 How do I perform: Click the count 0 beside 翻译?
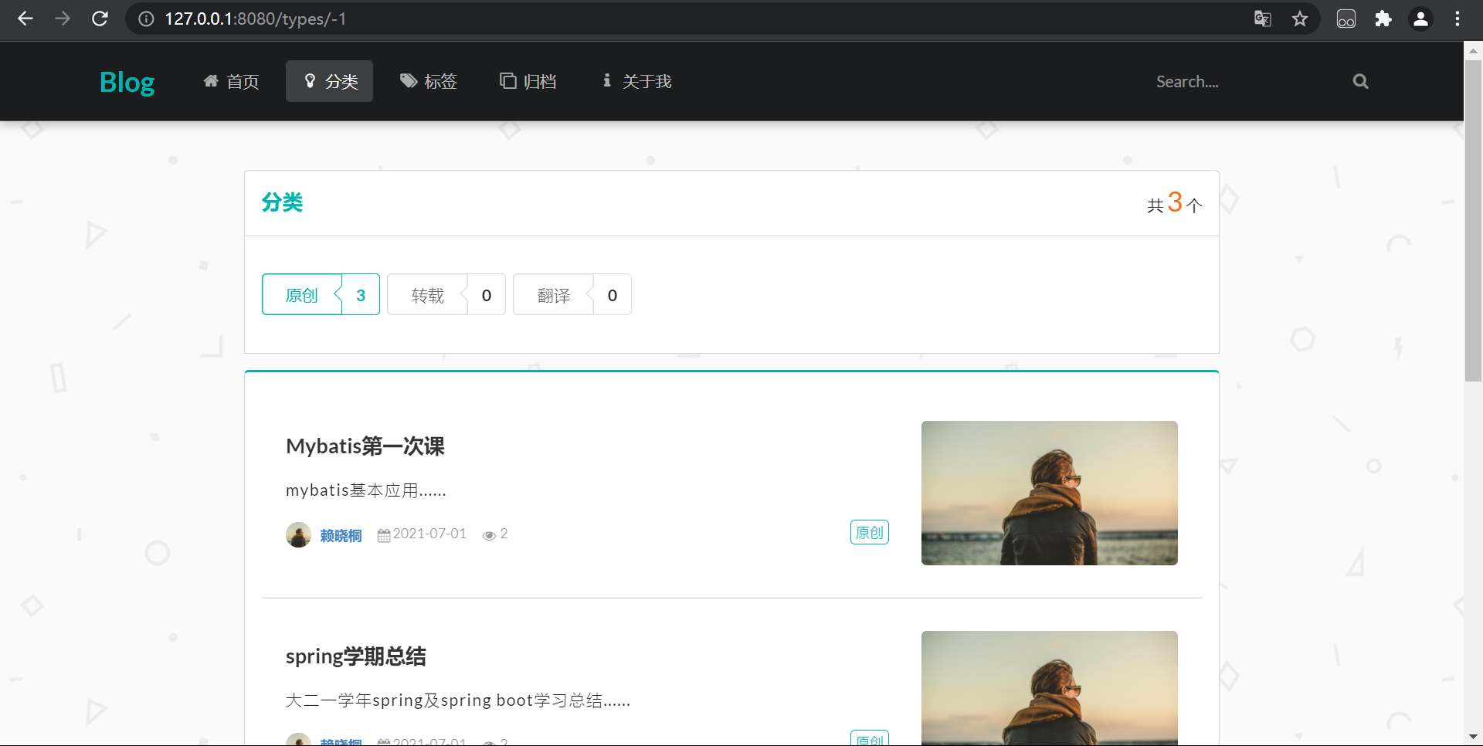point(613,295)
